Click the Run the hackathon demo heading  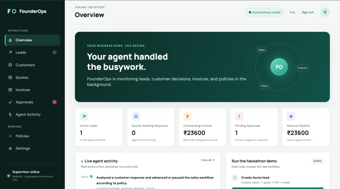click(254, 161)
